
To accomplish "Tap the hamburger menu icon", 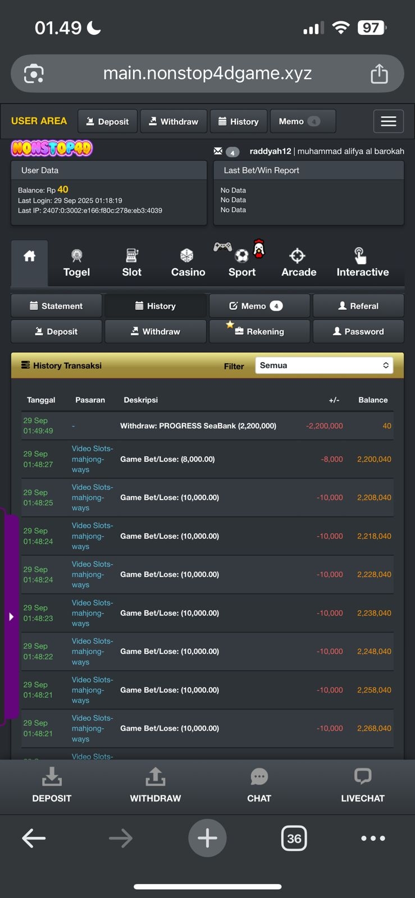I will pos(388,121).
